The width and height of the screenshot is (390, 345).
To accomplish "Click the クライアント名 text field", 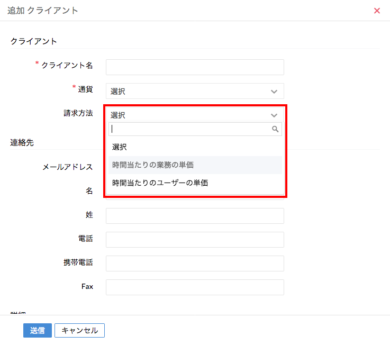I will click(195, 67).
